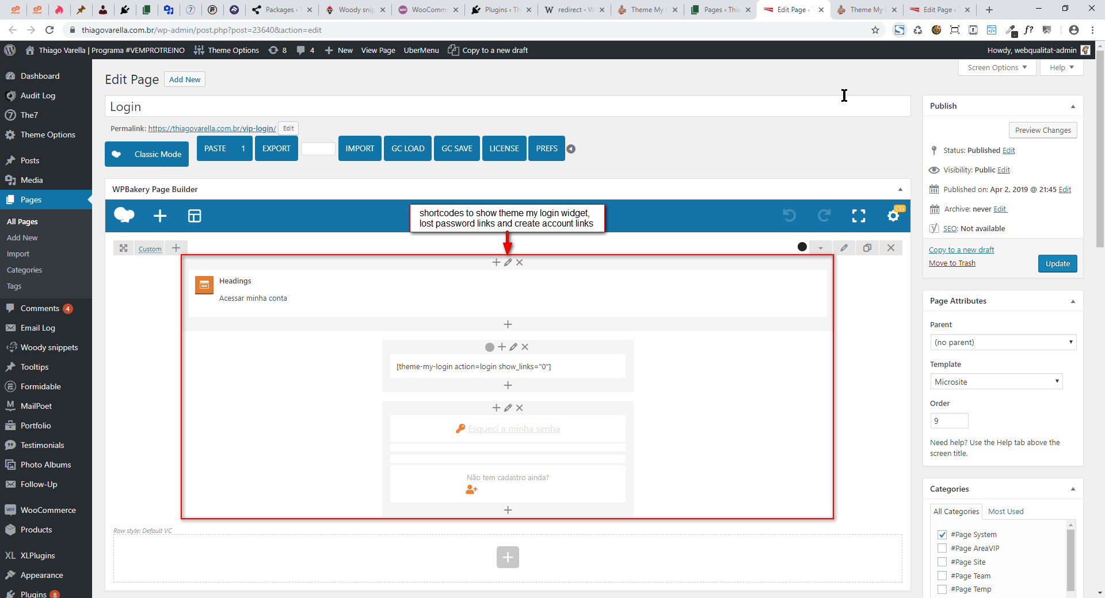
Task: Click Move to Trash link
Action: tap(952, 263)
